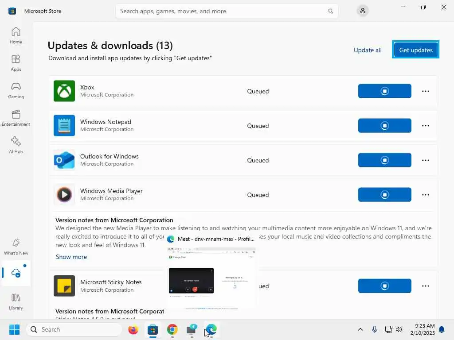Open the notification bell icon
This screenshot has width=454, height=340.
coord(442,329)
